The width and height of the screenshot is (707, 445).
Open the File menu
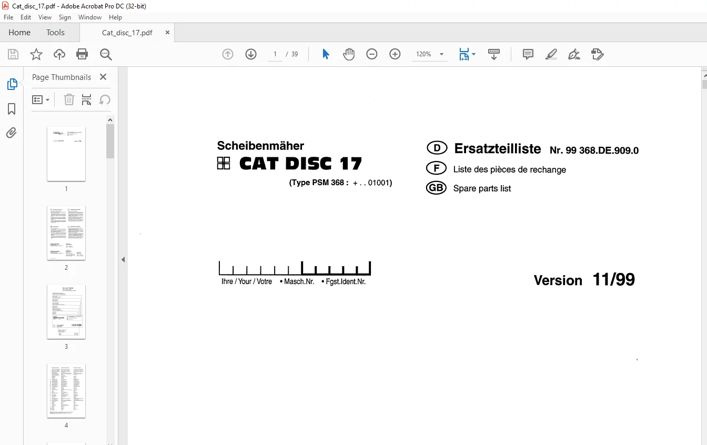[x=8, y=17]
